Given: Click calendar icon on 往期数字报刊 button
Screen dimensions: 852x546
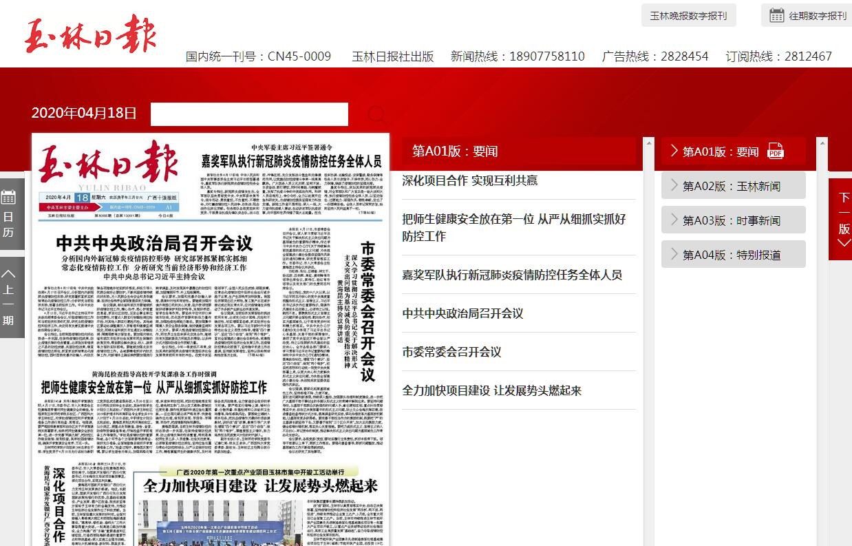Looking at the screenshot, I should click(777, 15).
